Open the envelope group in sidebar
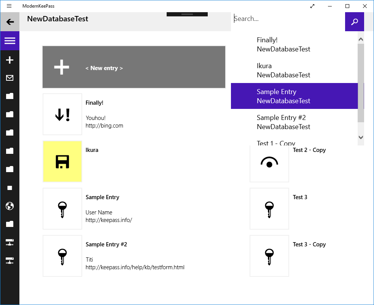This screenshot has height=305, width=374. (10, 78)
